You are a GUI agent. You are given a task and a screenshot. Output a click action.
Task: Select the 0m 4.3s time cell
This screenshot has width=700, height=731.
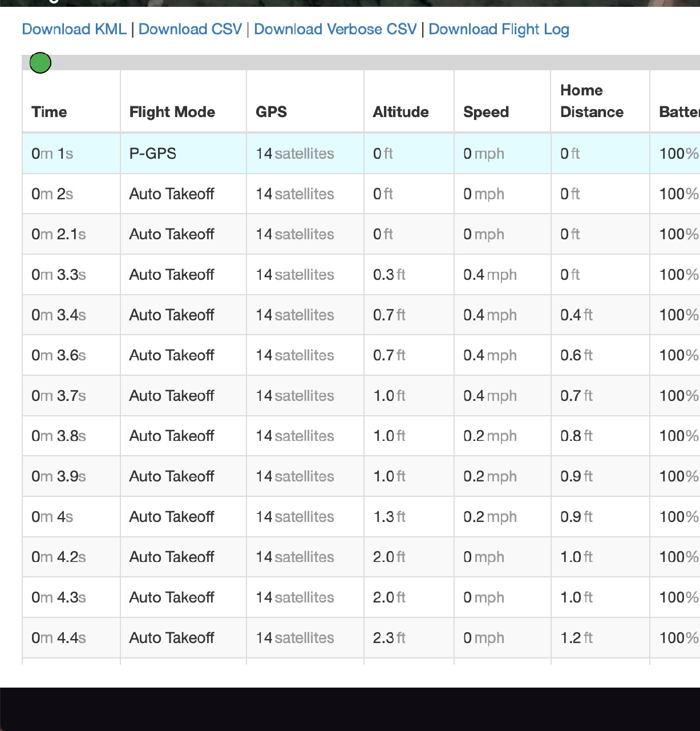pos(71,597)
